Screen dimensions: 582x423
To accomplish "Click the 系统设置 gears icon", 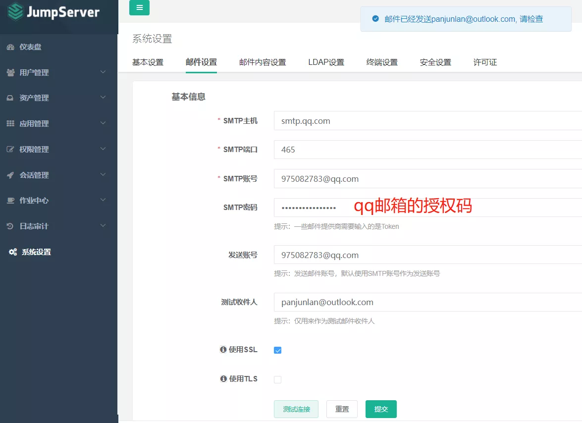I will tap(13, 252).
